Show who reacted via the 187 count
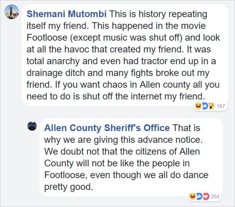Viewport: 235px width, 207px height. 221,106
